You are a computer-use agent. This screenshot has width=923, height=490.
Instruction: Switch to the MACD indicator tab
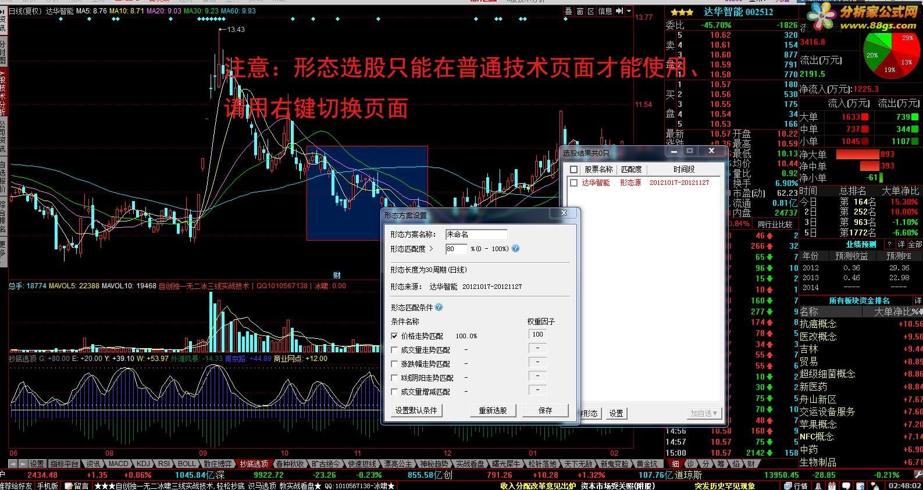click(x=118, y=464)
